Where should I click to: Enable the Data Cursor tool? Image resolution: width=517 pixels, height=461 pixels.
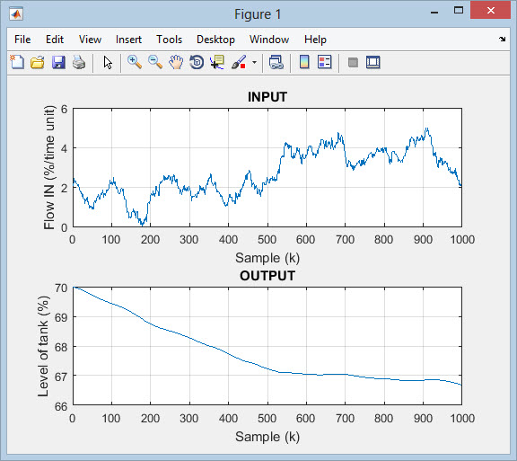click(217, 62)
